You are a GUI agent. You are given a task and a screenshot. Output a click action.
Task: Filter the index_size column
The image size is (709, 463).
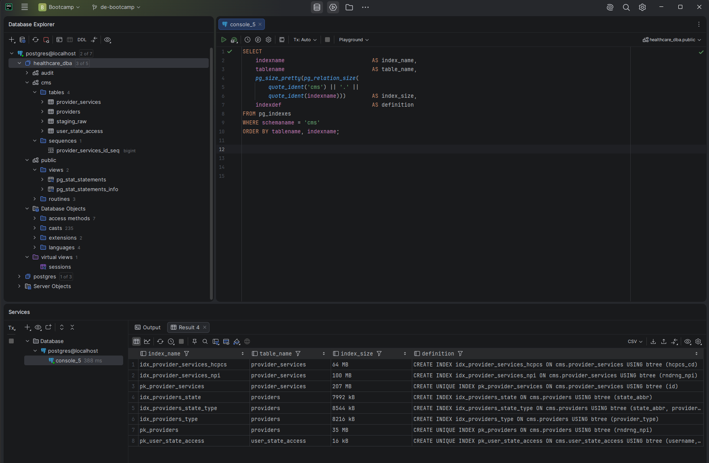tap(379, 354)
